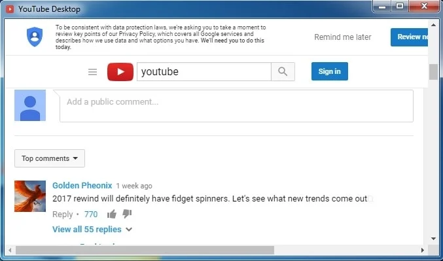Viewport: 443px width, 261px height.
Task: Click the horizontal scrollbar right arrow
Action: pyautogui.click(x=423, y=250)
